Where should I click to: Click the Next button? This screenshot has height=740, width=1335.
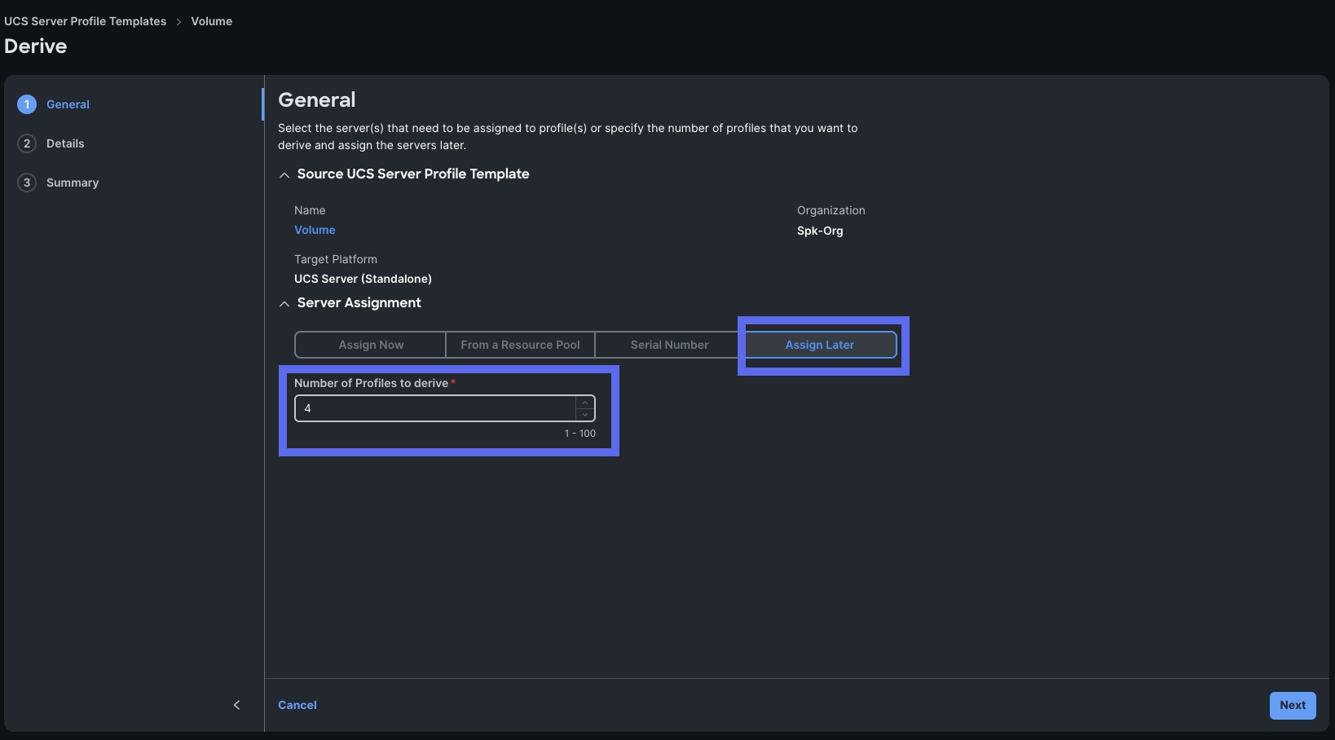point(1292,705)
